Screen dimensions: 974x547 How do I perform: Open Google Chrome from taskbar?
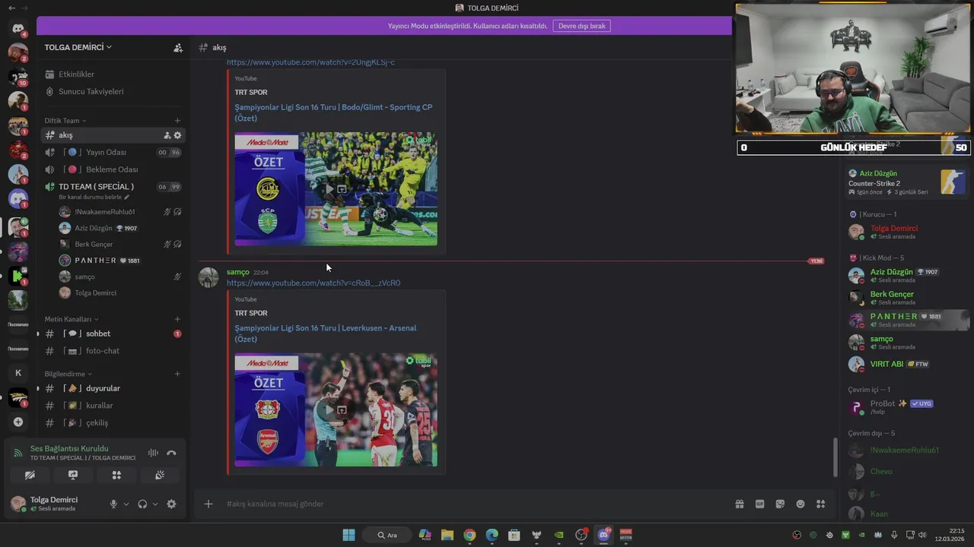(x=469, y=535)
